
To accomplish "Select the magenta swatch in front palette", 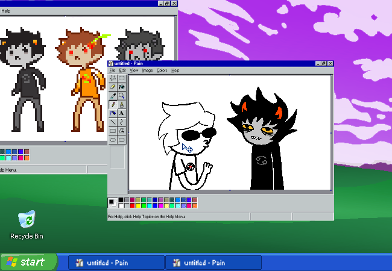I will [x=160, y=205].
